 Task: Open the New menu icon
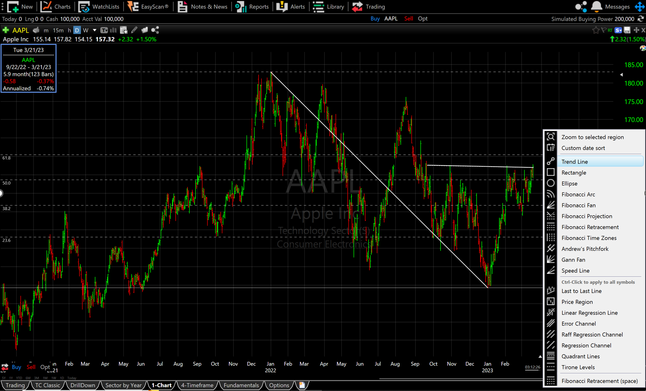click(x=13, y=6)
